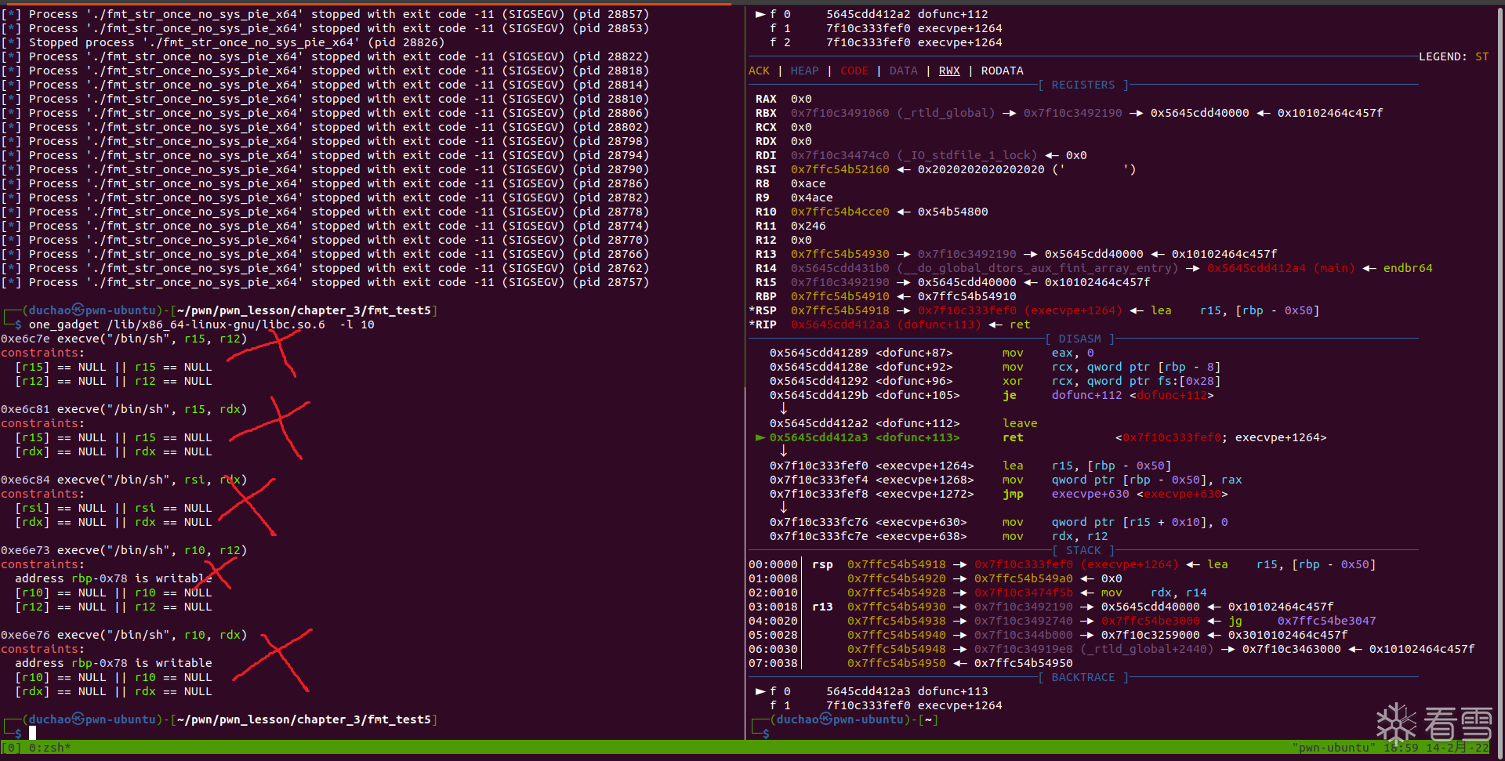Click the defunc+96 xor instruction
The height and width of the screenshot is (761, 1505).
pos(995,381)
